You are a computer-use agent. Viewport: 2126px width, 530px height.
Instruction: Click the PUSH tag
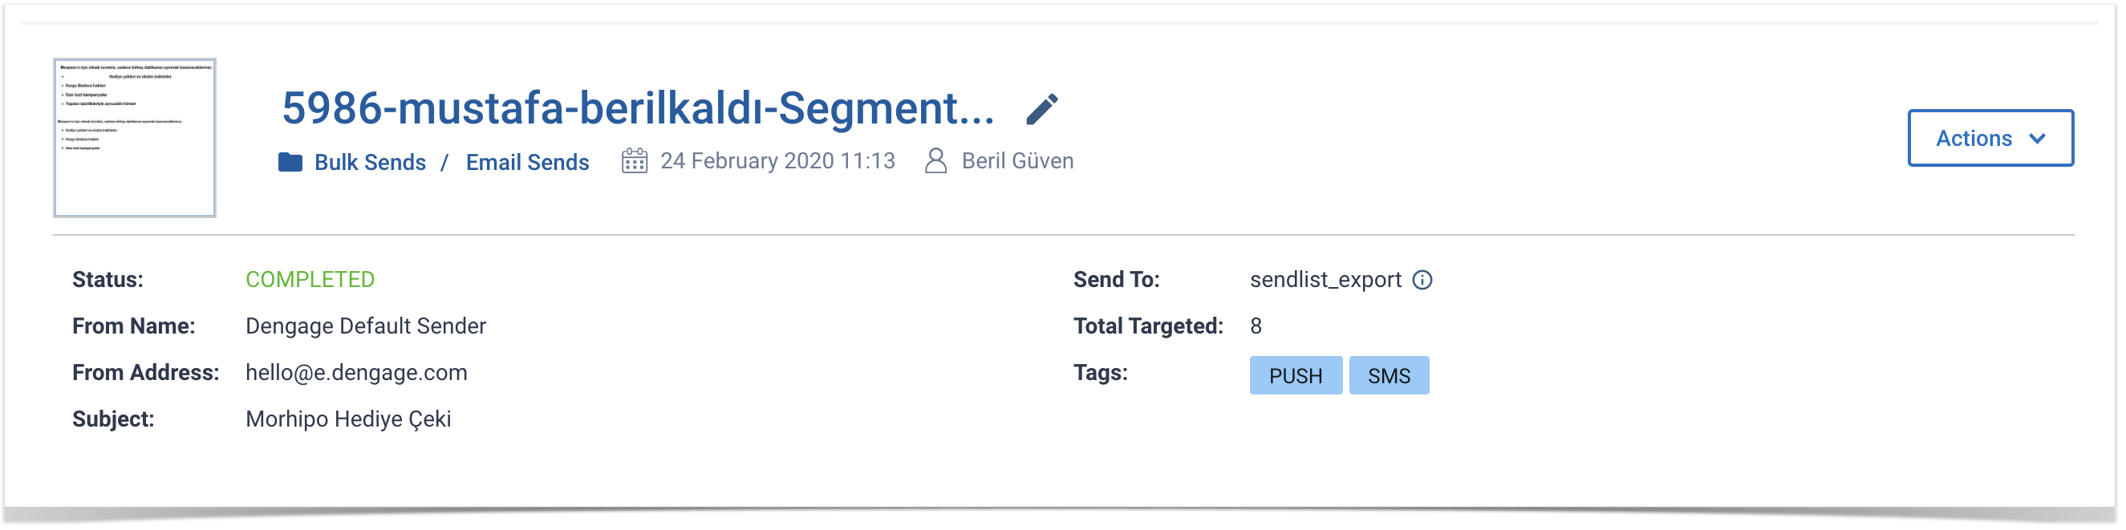click(x=1296, y=377)
